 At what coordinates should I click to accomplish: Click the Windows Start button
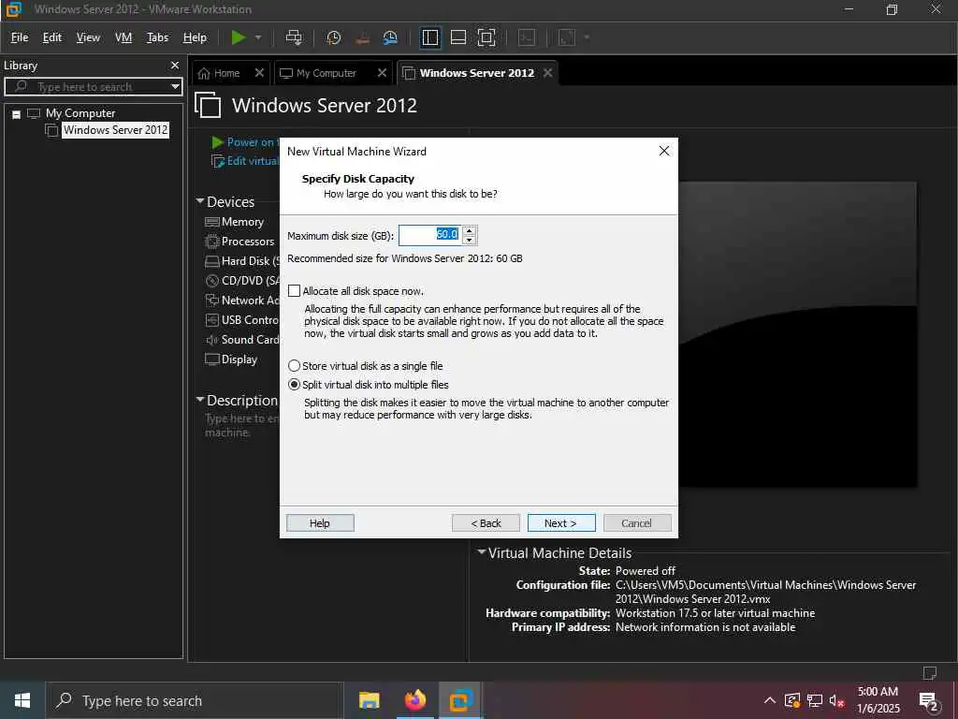pyautogui.click(x=22, y=700)
